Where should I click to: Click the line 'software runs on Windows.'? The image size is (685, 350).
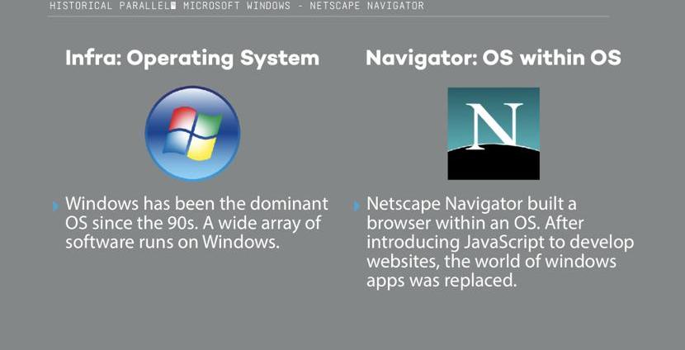pos(172,242)
